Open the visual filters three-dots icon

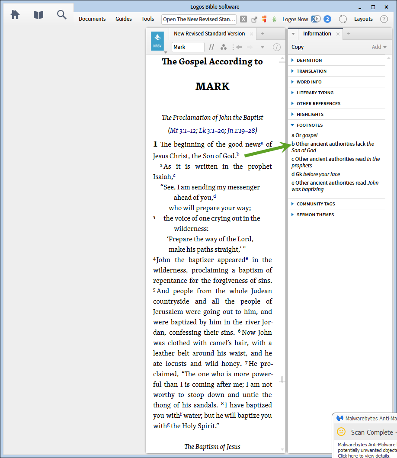click(224, 47)
